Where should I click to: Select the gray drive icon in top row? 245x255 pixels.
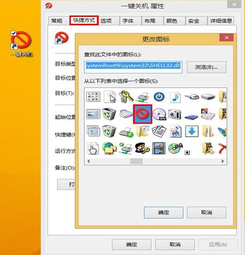208,97
